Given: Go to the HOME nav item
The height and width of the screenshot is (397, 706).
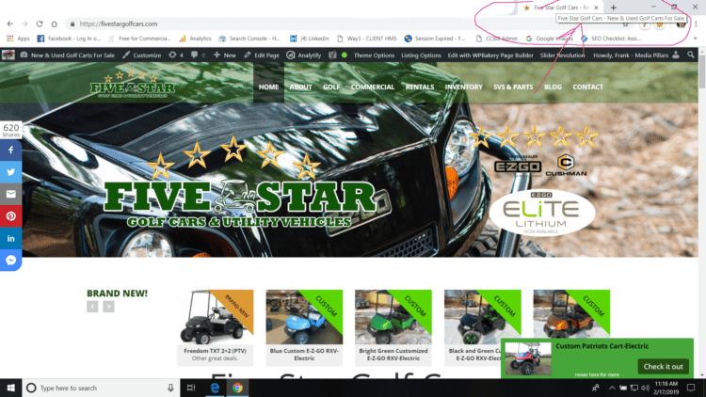Looking at the screenshot, I should [268, 87].
